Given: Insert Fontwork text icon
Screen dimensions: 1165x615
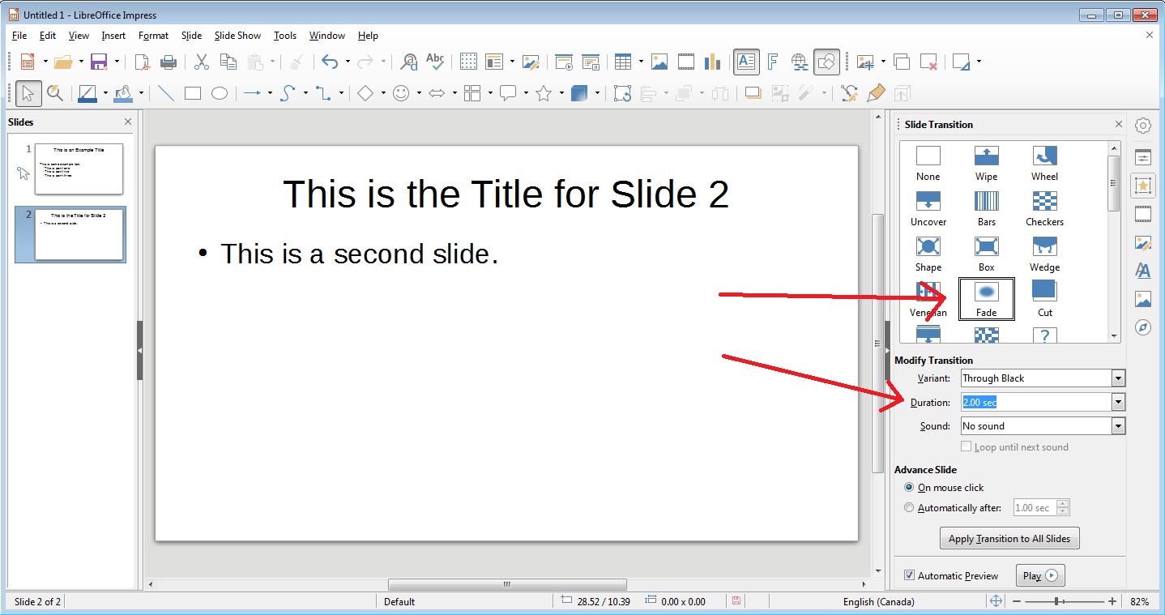Looking at the screenshot, I should 773,62.
